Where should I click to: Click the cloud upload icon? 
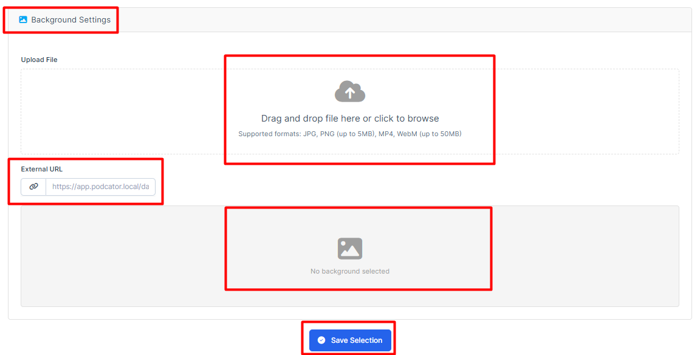pyautogui.click(x=349, y=92)
